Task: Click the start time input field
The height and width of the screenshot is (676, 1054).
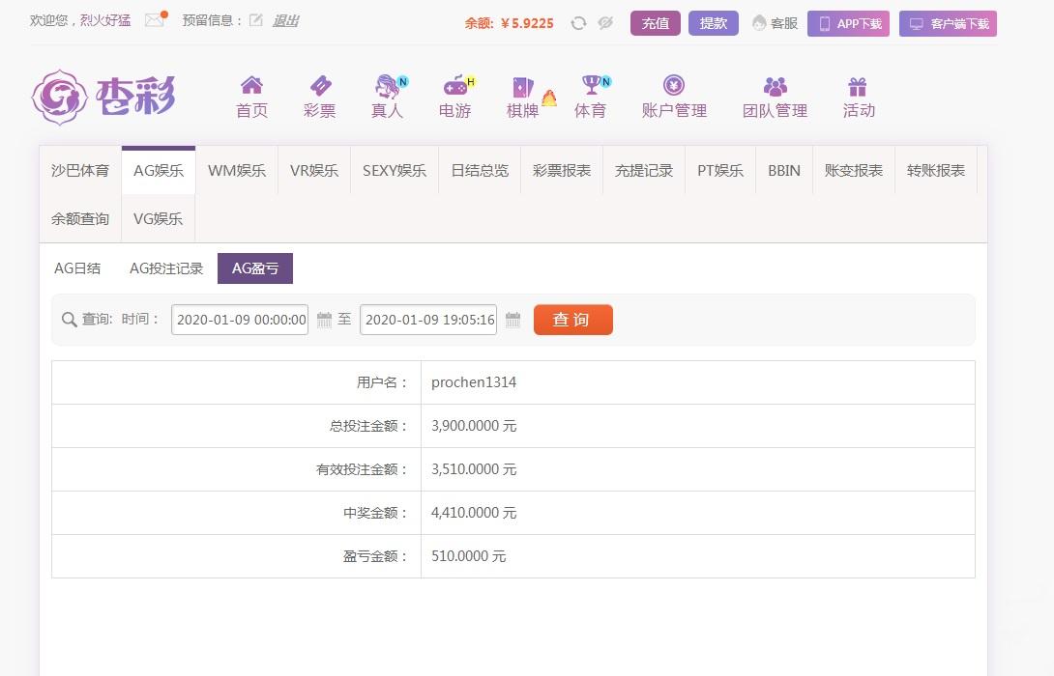Action: tap(240, 320)
